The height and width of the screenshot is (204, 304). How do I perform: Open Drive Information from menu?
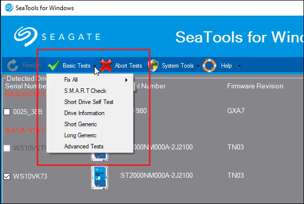pos(90,113)
